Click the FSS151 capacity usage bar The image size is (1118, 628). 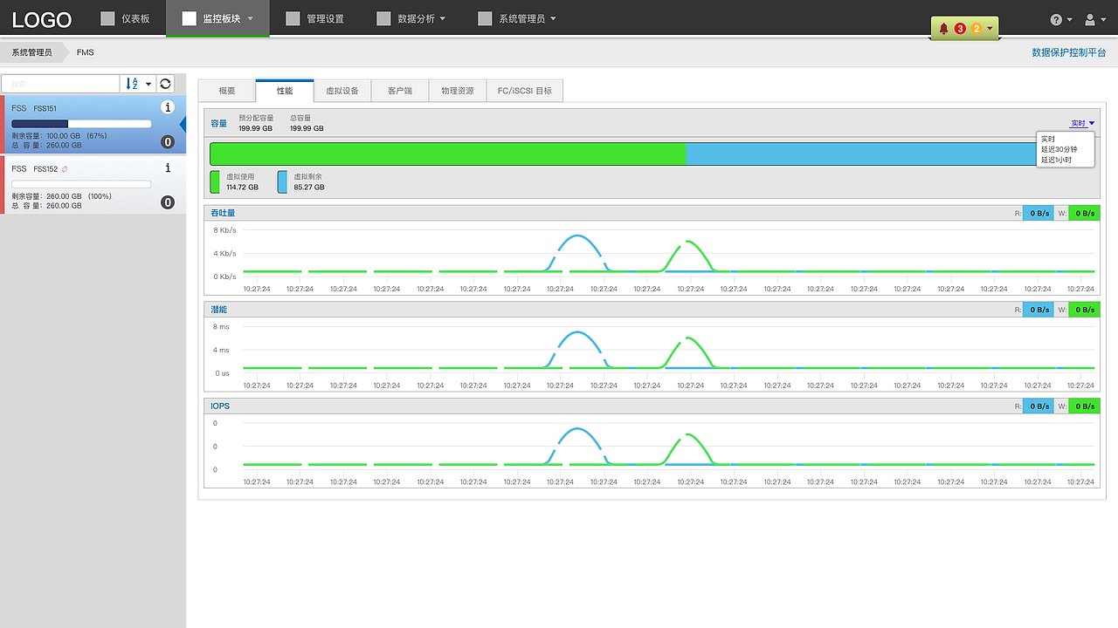[x=81, y=124]
